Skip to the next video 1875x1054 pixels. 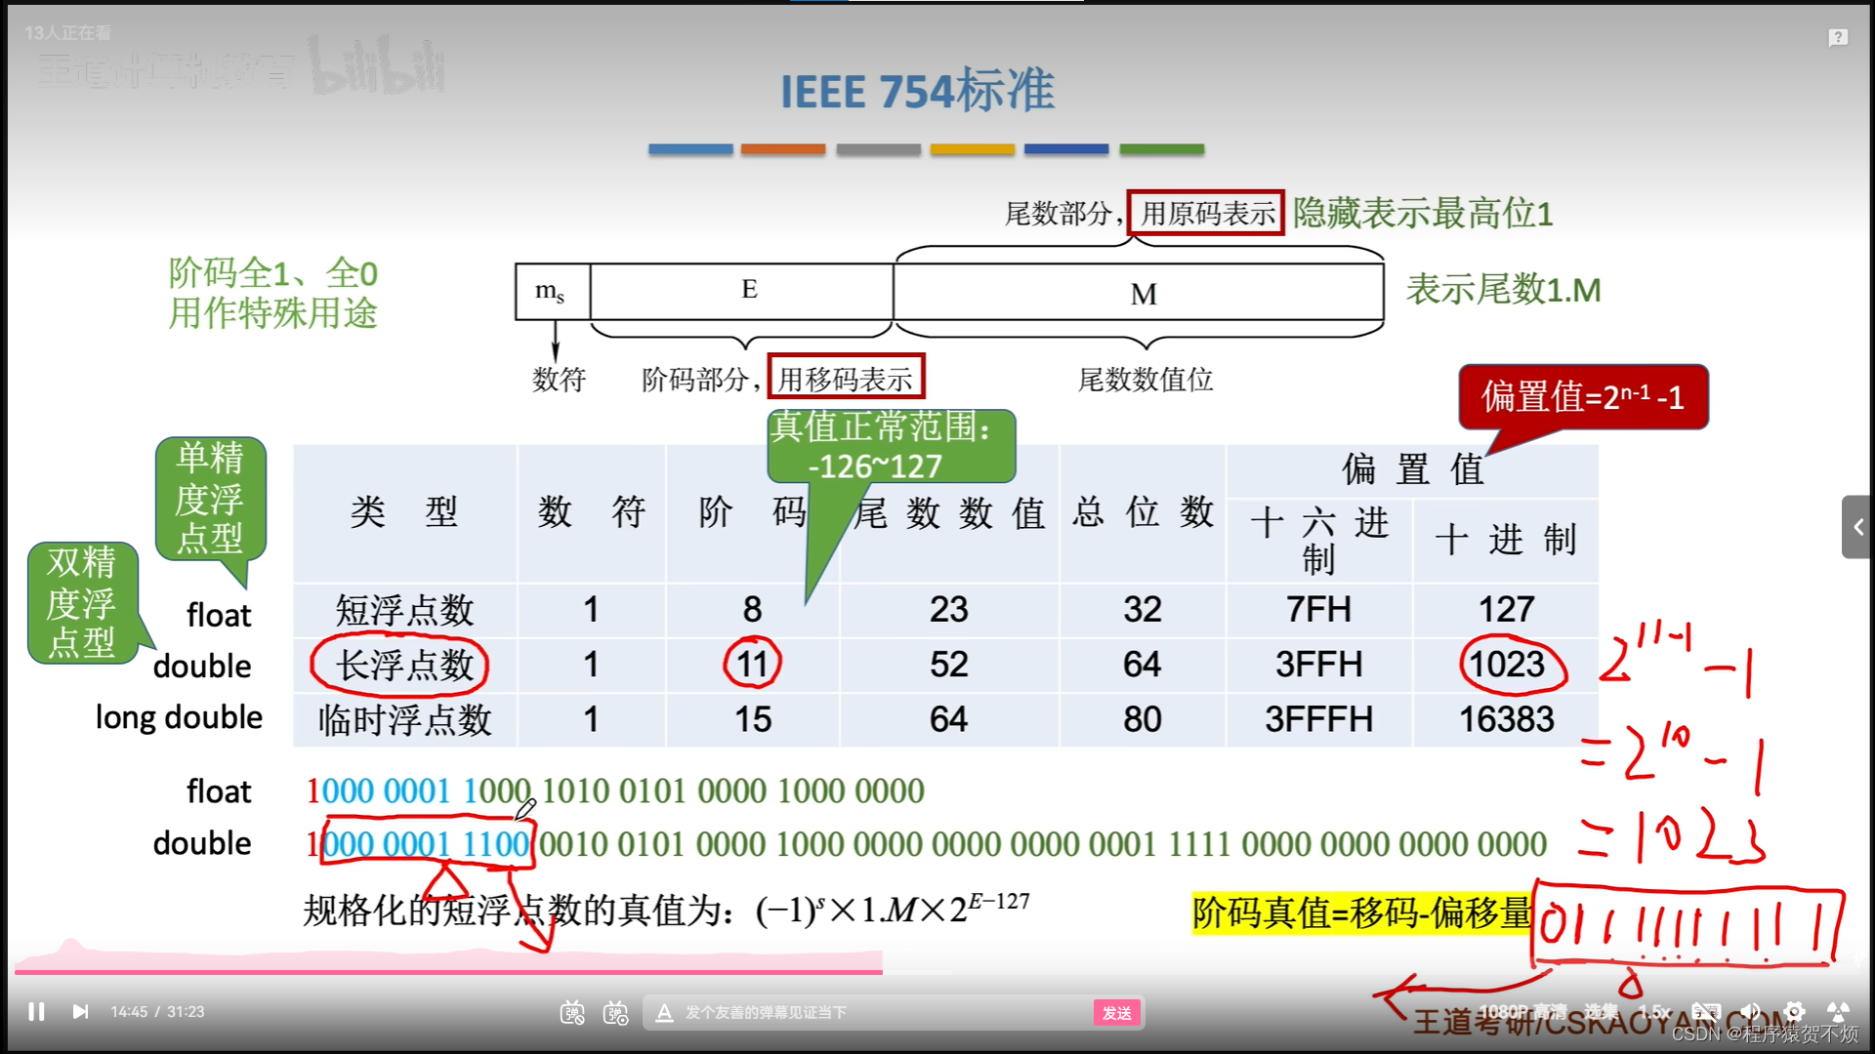pyautogui.click(x=80, y=1012)
